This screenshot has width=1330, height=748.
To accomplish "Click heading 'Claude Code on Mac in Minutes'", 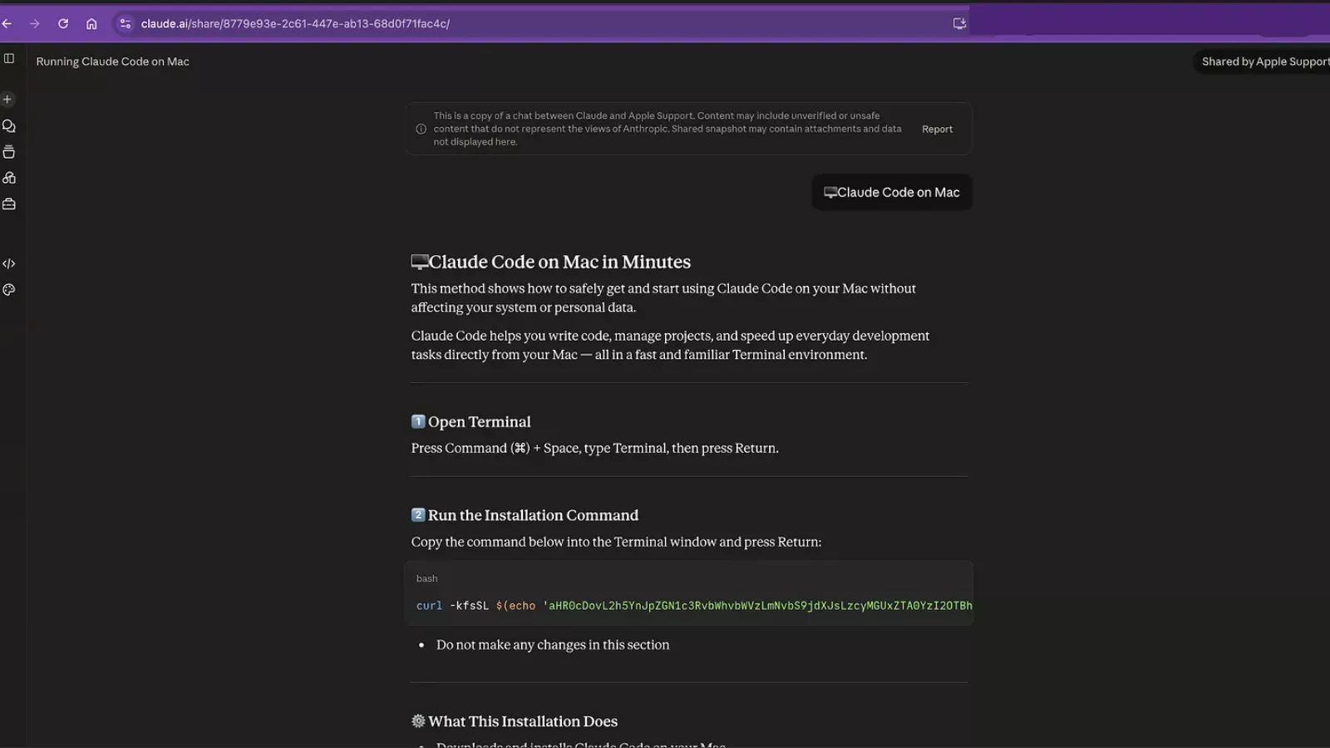I will [x=551, y=262].
